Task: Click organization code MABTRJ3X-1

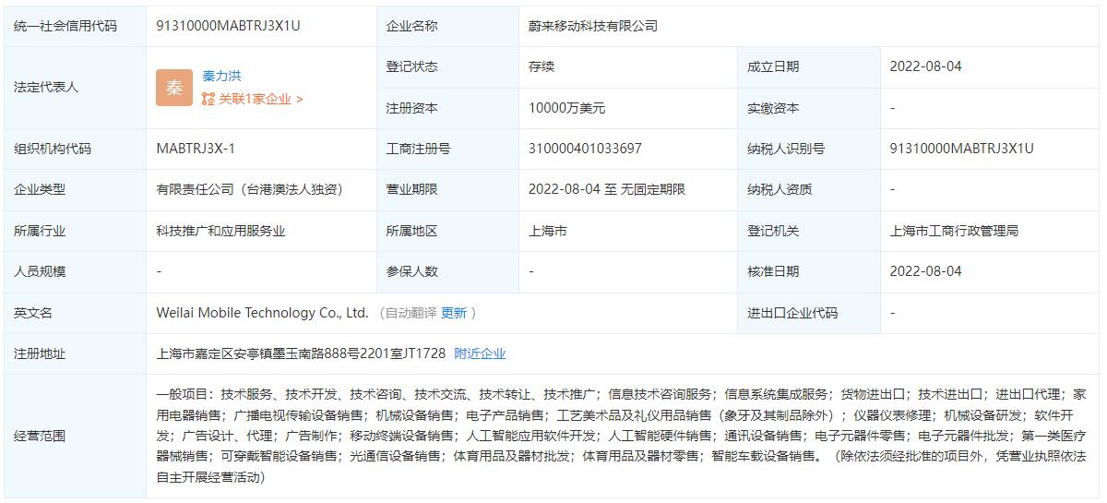Action: pyautogui.click(x=196, y=149)
